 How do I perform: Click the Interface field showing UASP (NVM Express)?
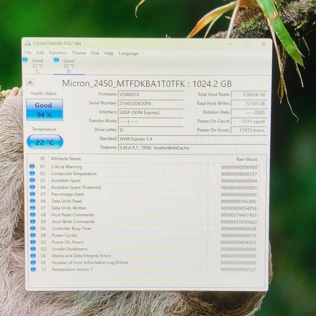tap(151, 112)
